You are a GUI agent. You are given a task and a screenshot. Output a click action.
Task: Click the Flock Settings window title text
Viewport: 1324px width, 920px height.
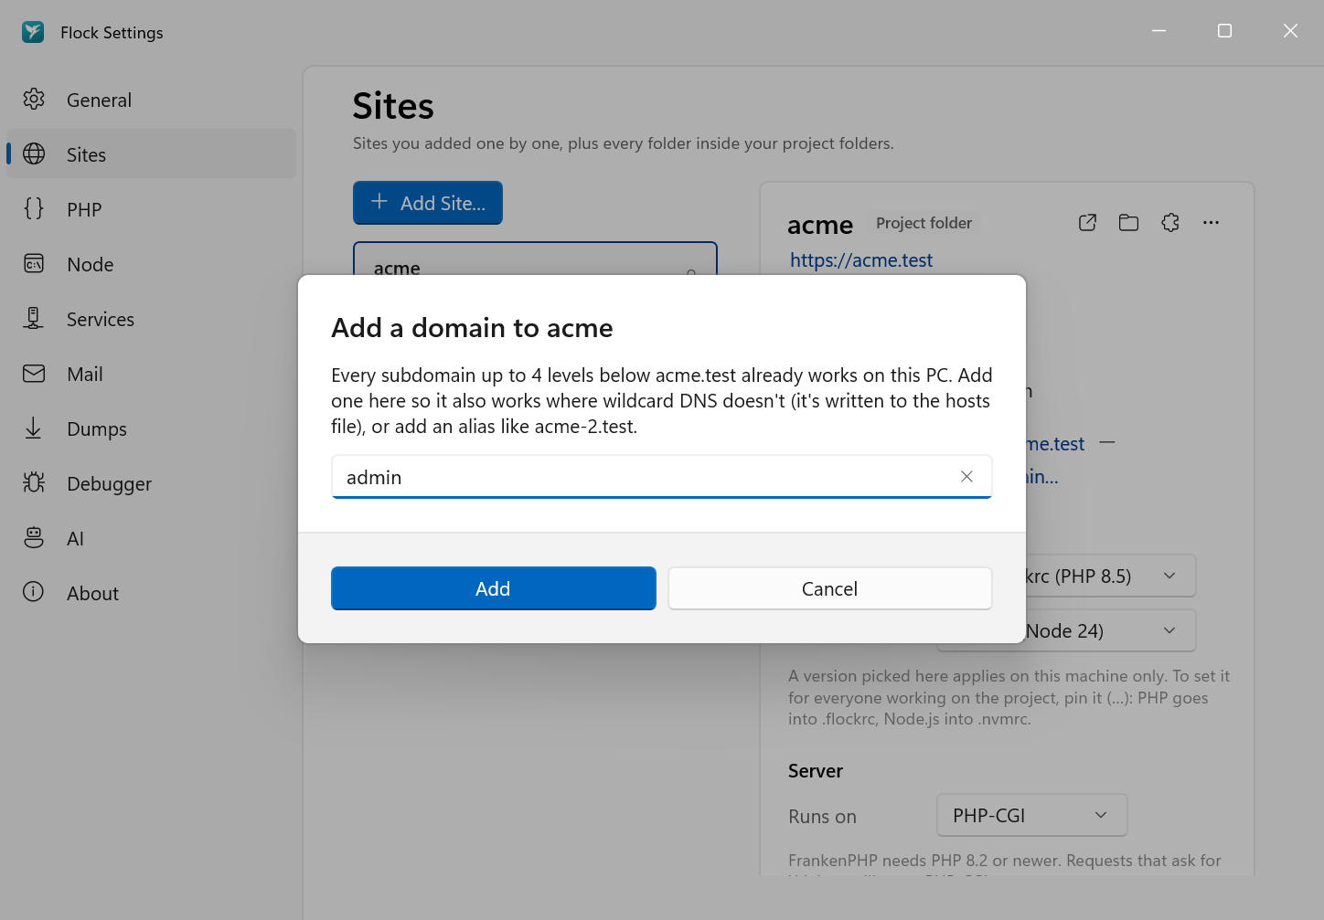[x=112, y=33]
